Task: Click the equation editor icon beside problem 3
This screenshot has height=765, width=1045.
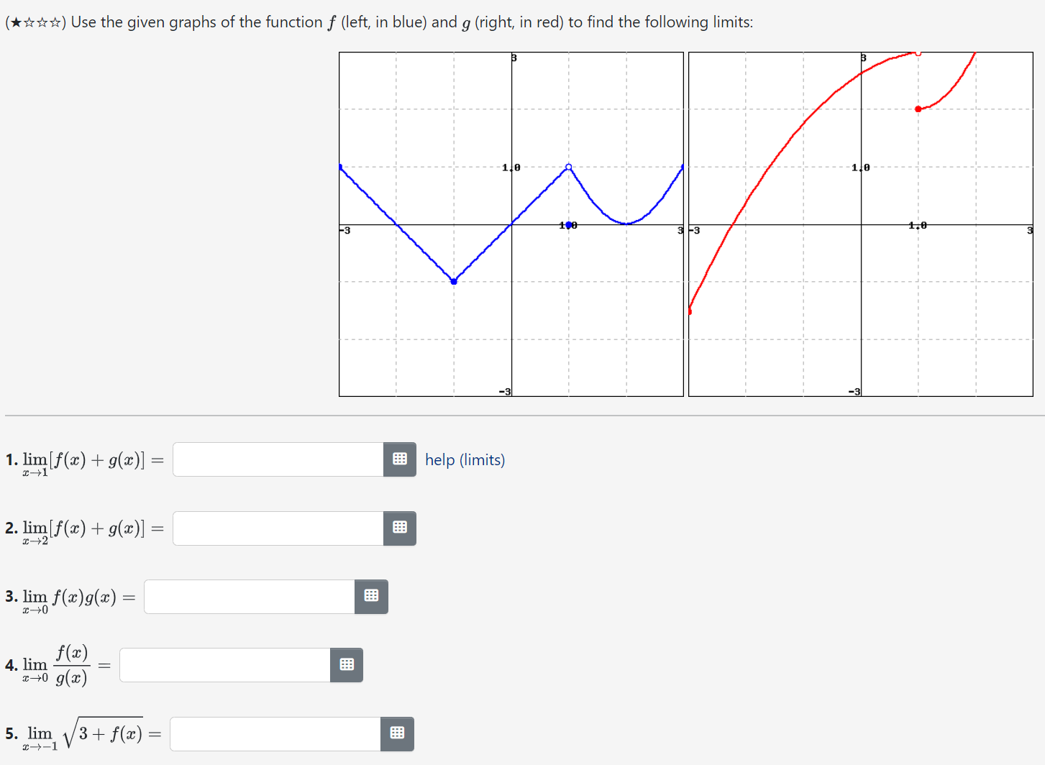Action: point(371,596)
